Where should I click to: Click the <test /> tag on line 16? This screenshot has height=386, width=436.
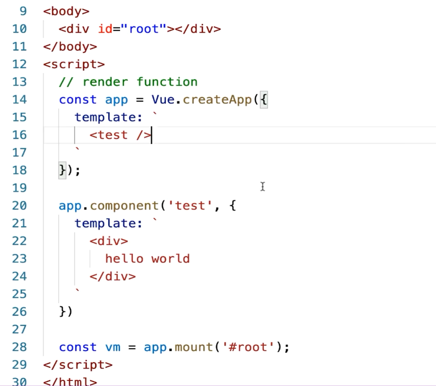[120, 135]
